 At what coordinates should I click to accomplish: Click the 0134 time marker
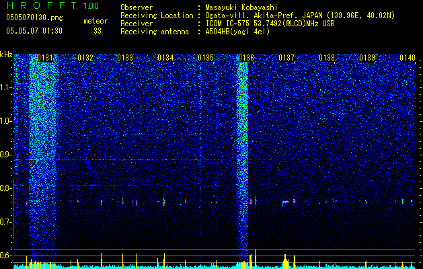click(x=165, y=57)
